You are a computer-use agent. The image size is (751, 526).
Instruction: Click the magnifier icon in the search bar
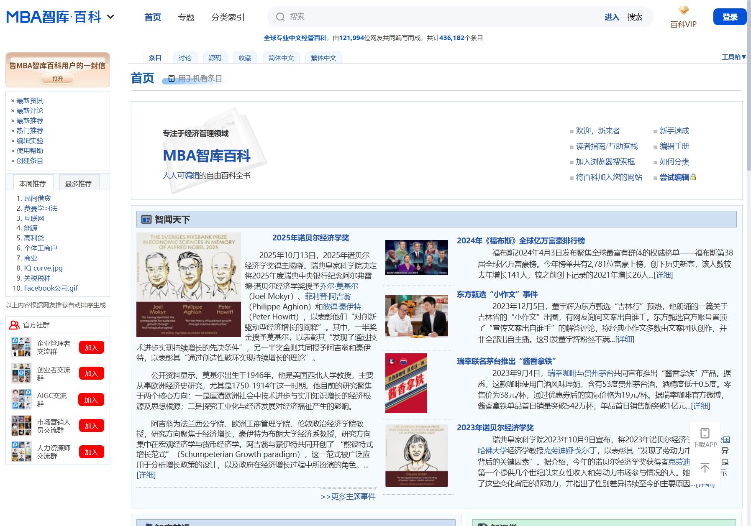click(x=280, y=17)
